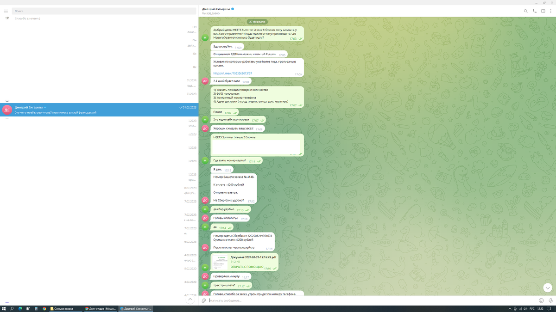This screenshot has width=556, height=312.
Task: Open Windows Start menu
Action: pyautogui.click(x=4, y=308)
